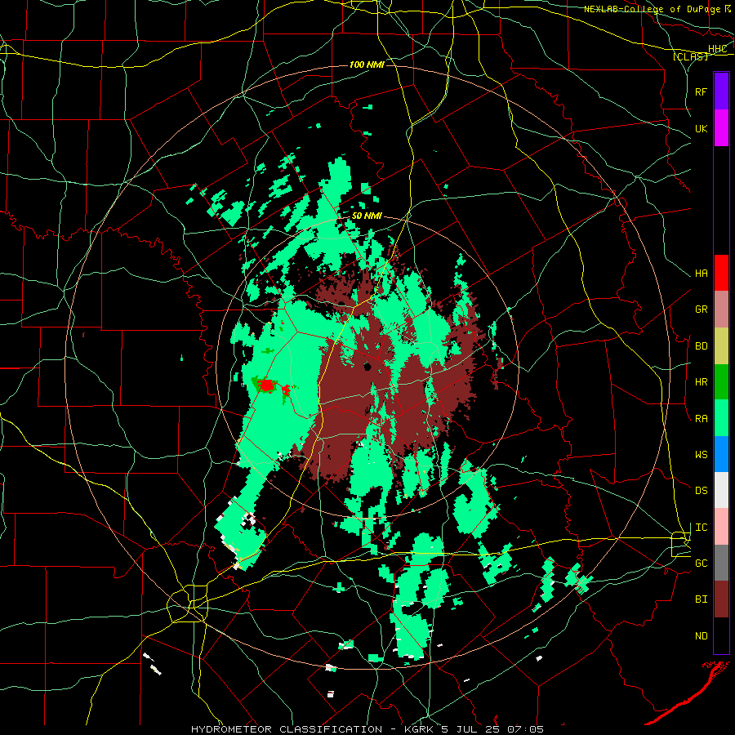735x735 pixels.
Task: Click the black radar site dot at center
Action: pos(367,367)
